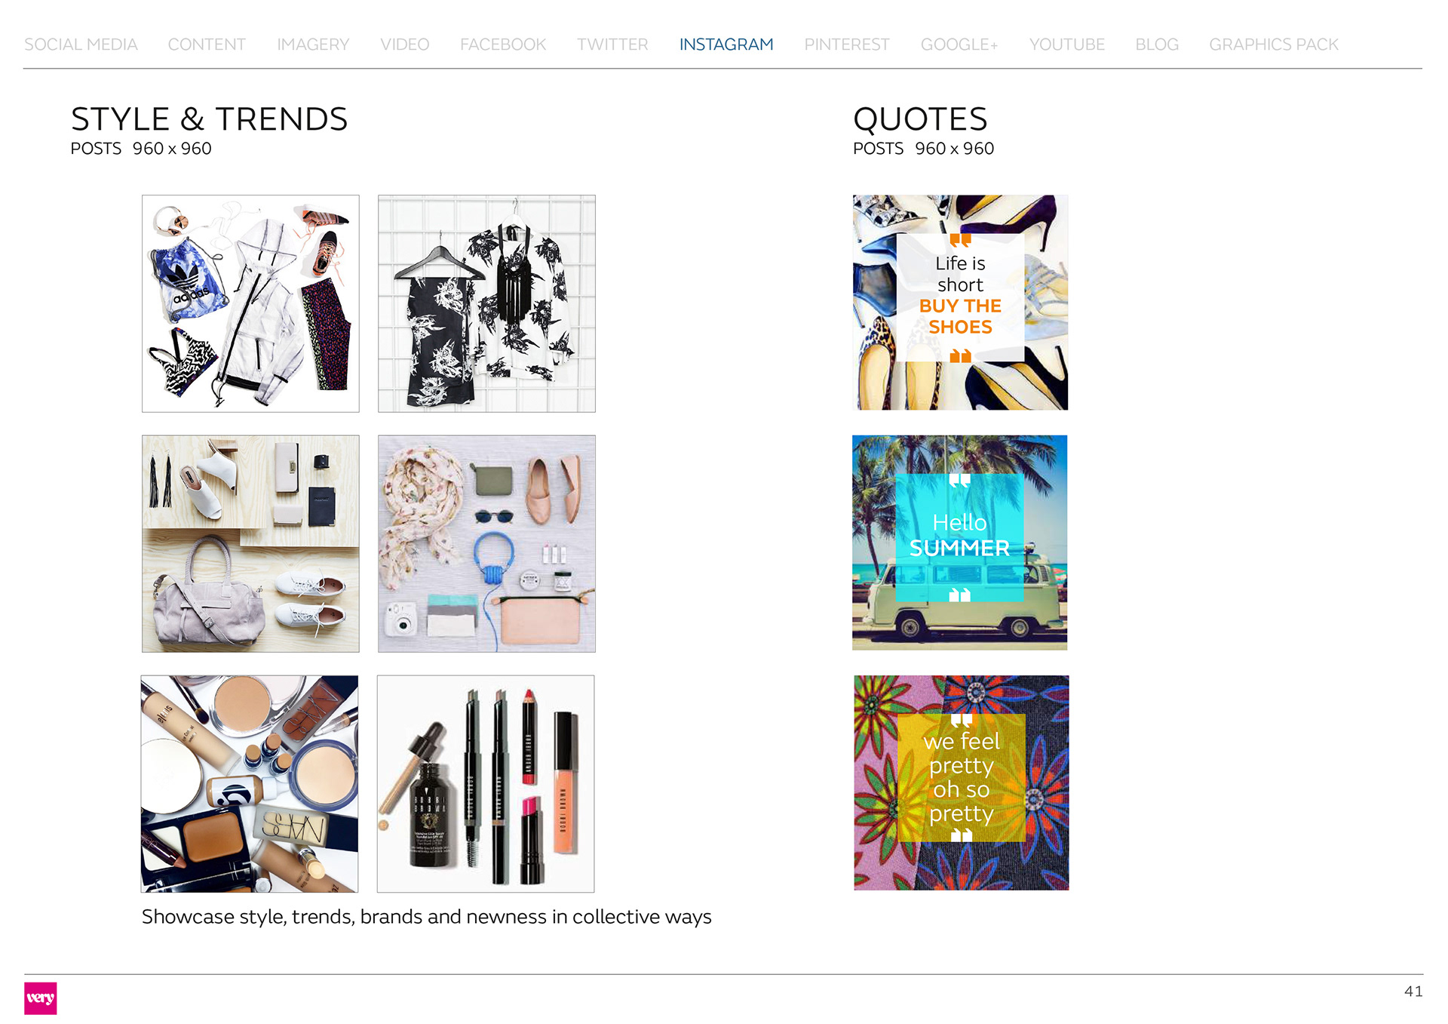Screen dimensions: 1448x1024
Task: Select the blue headphones accessories flat-lay
Action: click(x=486, y=543)
